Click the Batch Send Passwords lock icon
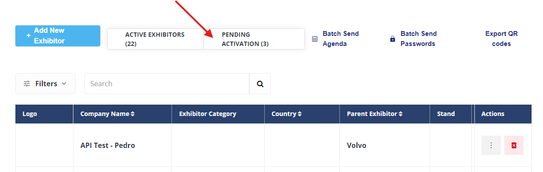543x172 pixels. coord(393,39)
